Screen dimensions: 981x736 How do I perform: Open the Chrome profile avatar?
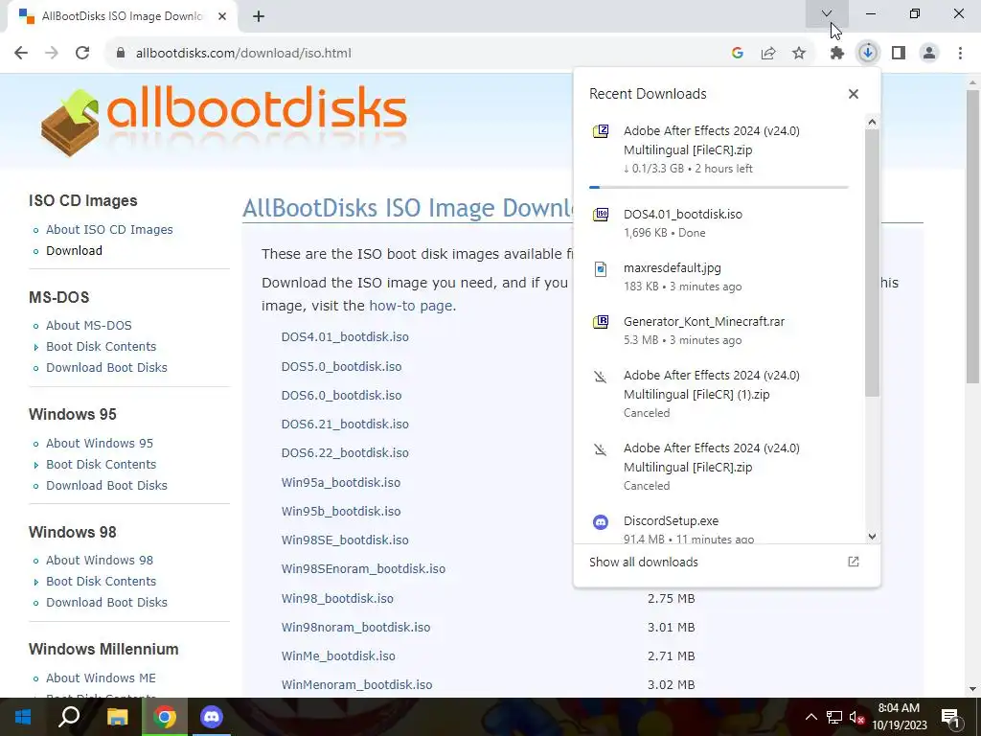point(929,54)
